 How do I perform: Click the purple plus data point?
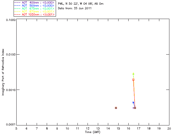(x=133, y=108)
